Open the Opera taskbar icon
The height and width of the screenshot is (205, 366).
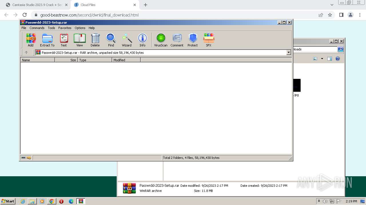click(x=61, y=201)
